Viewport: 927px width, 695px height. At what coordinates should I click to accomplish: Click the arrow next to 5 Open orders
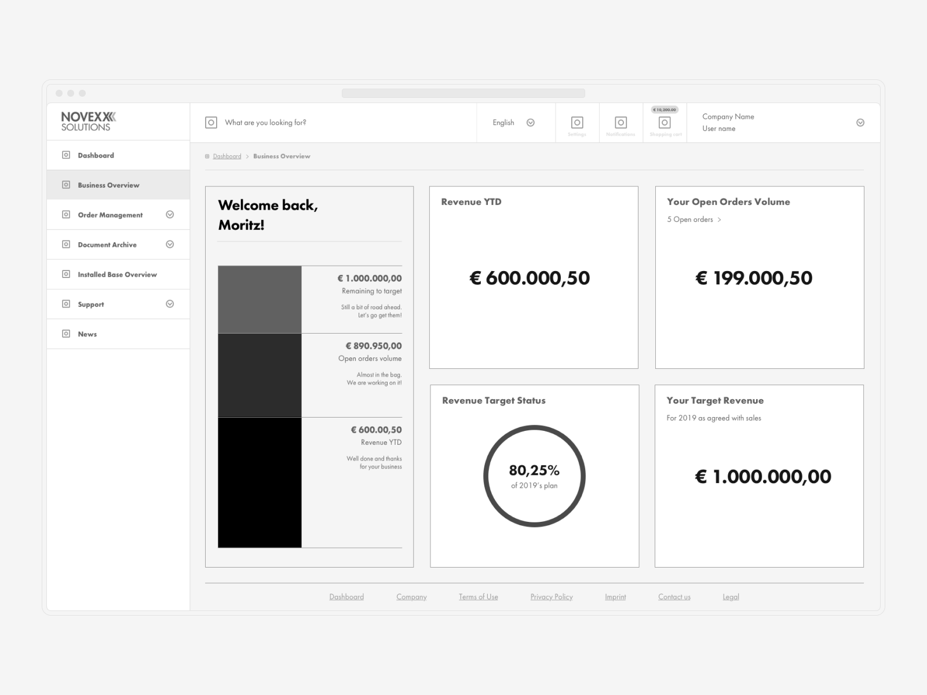[x=719, y=220]
